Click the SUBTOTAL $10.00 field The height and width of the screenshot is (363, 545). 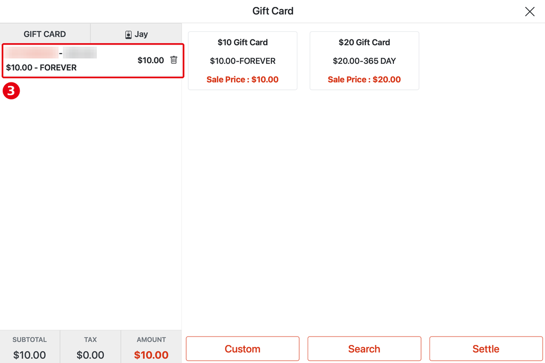[x=30, y=347]
